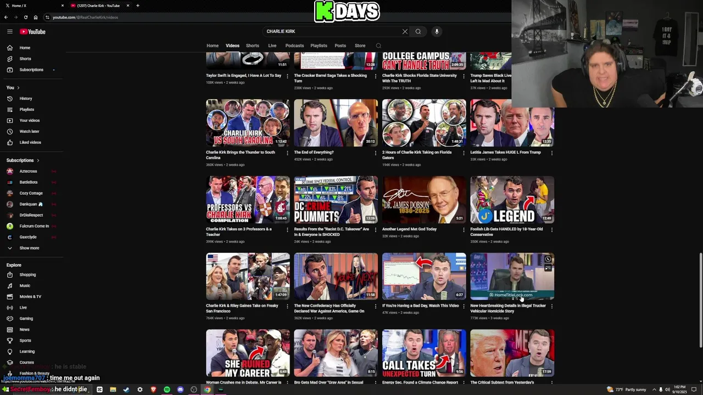This screenshot has width=703, height=395.
Task: Switch to the Home / X browser tab
Action: [x=33, y=5]
